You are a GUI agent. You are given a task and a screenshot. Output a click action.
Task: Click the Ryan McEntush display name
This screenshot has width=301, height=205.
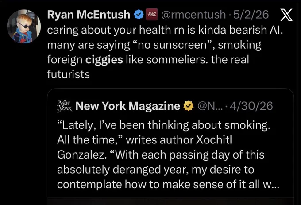pos(89,15)
